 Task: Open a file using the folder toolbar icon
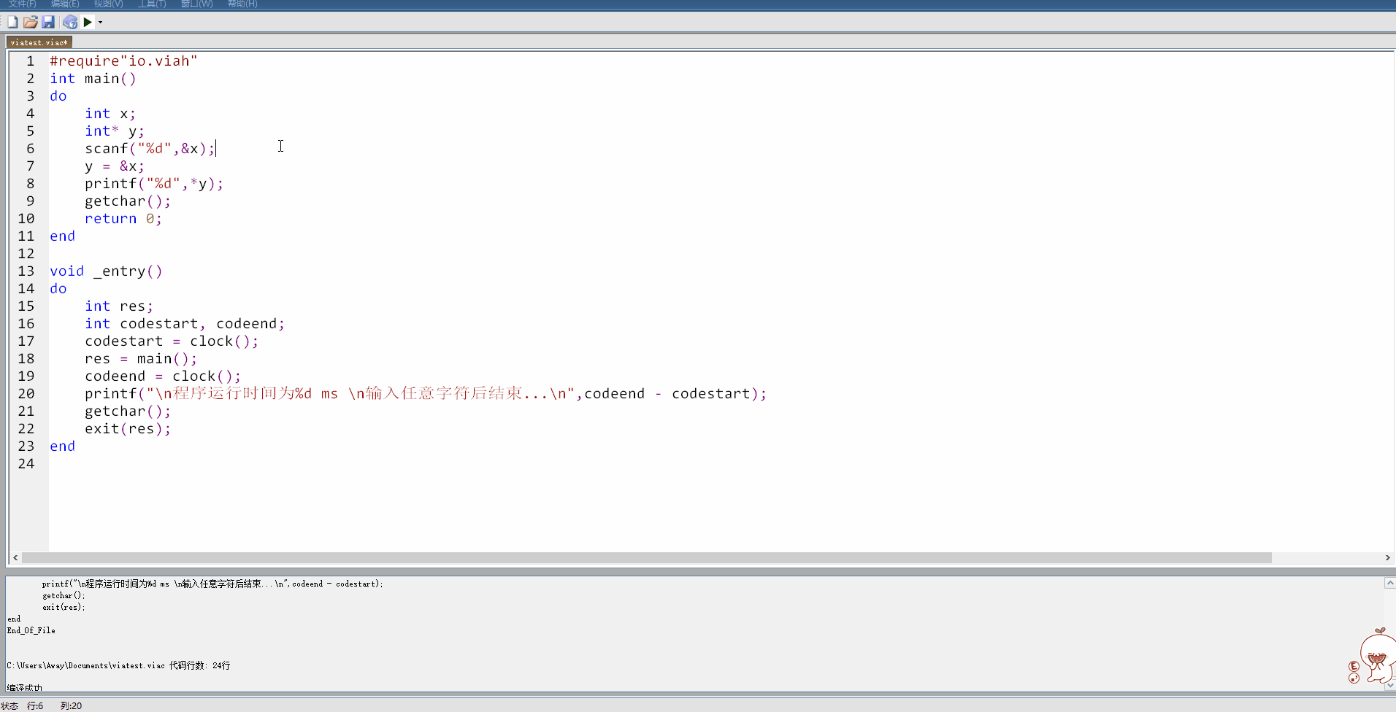(x=30, y=22)
